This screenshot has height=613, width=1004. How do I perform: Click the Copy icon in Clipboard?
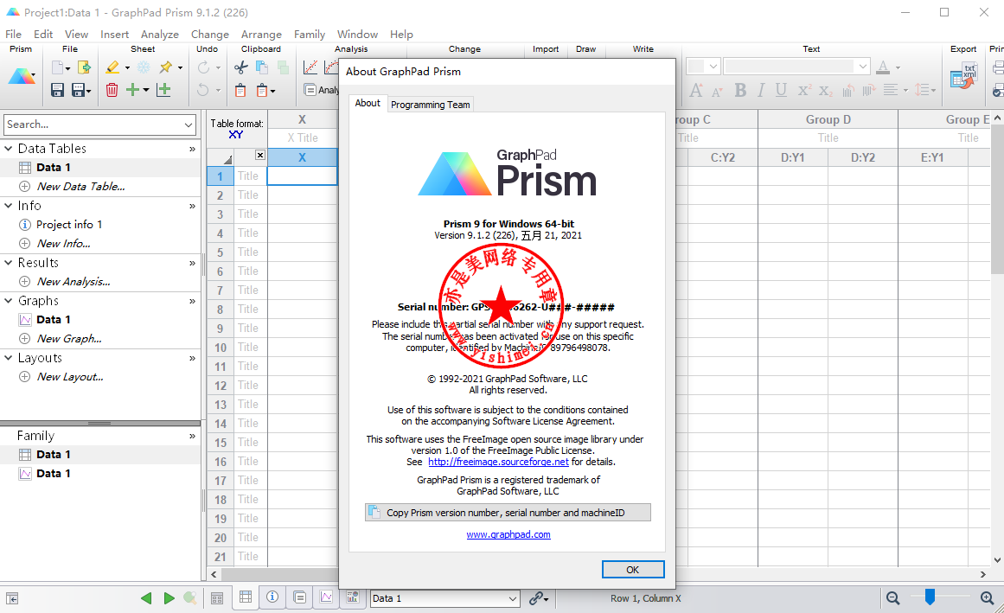coord(262,67)
